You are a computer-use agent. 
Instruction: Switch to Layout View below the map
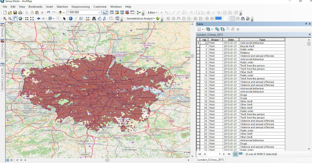click(x=11, y=160)
